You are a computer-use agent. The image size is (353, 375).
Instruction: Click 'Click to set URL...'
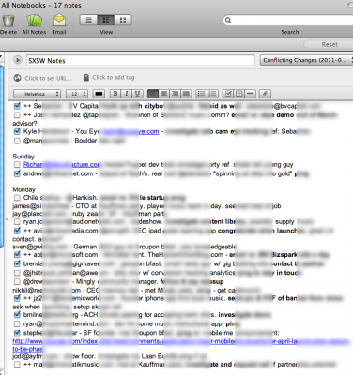coord(48,78)
